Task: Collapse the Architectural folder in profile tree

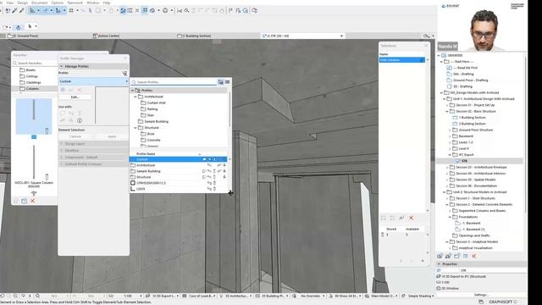Action: pos(135,97)
